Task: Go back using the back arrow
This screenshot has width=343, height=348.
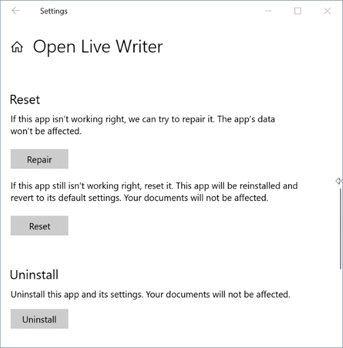Action: point(15,10)
